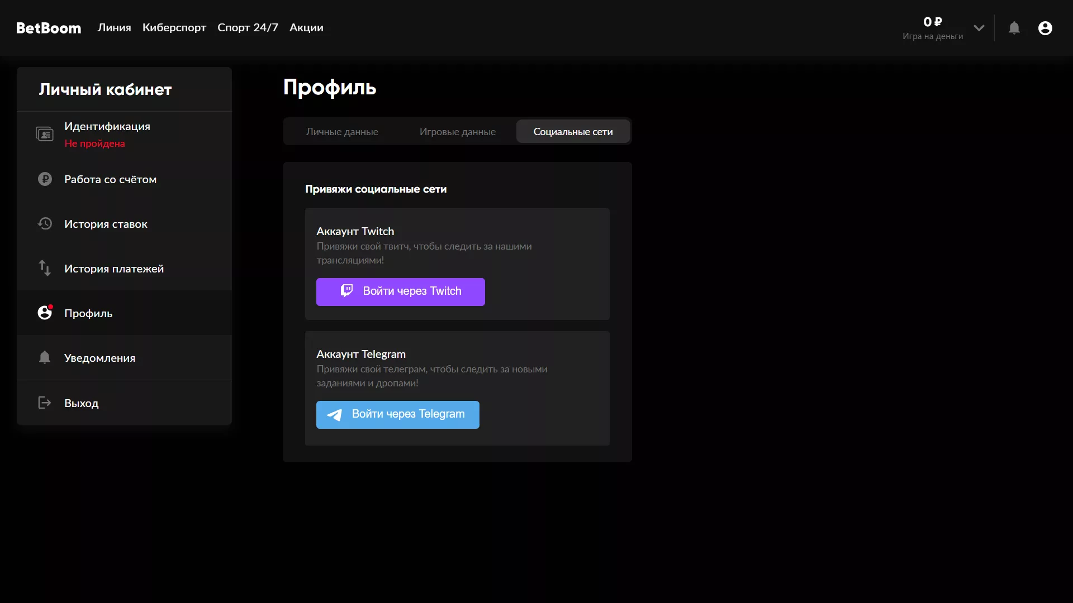Click the exit door icon in the sidebar
1073x603 pixels.
click(x=45, y=403)
